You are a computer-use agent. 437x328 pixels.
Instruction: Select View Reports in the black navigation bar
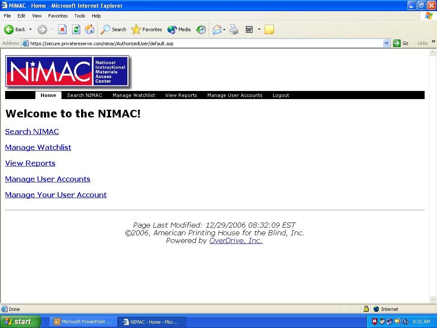coord(181,95)
